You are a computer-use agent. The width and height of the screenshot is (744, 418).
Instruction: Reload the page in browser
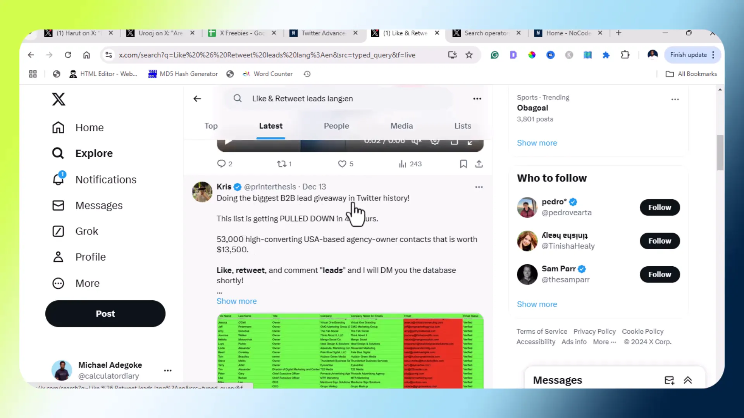(x=68, y=55)
